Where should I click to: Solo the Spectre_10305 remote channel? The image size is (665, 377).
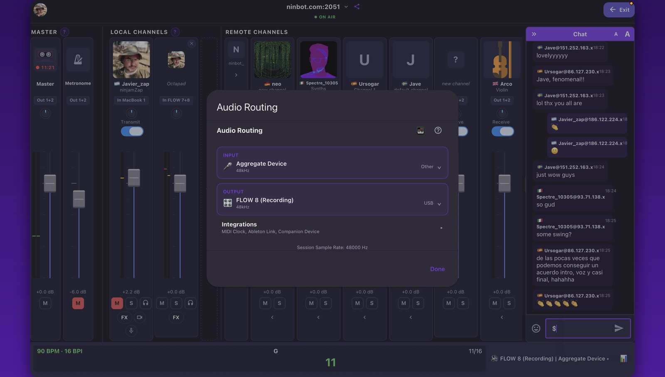pyautogui.click(x=325, y=303)
